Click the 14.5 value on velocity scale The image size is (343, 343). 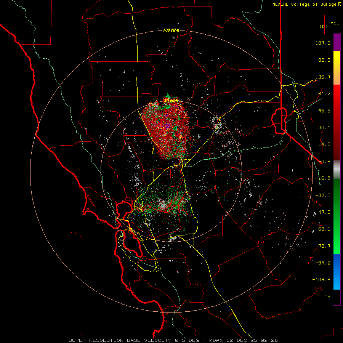pyautogui.click(x=324, y=144)
